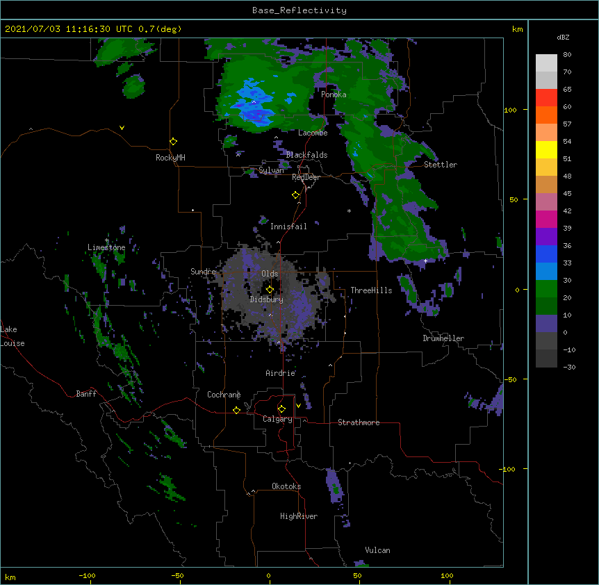The width and height of the screenshot is (599, 585).
Task: Click the yellow diamond marker above Calgary
Action: click(x=281, y=409)
